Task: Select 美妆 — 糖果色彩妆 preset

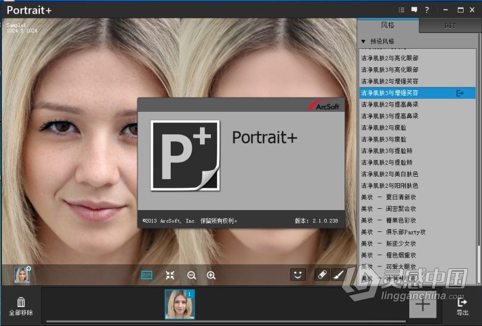Action: [x=417, y=221]
